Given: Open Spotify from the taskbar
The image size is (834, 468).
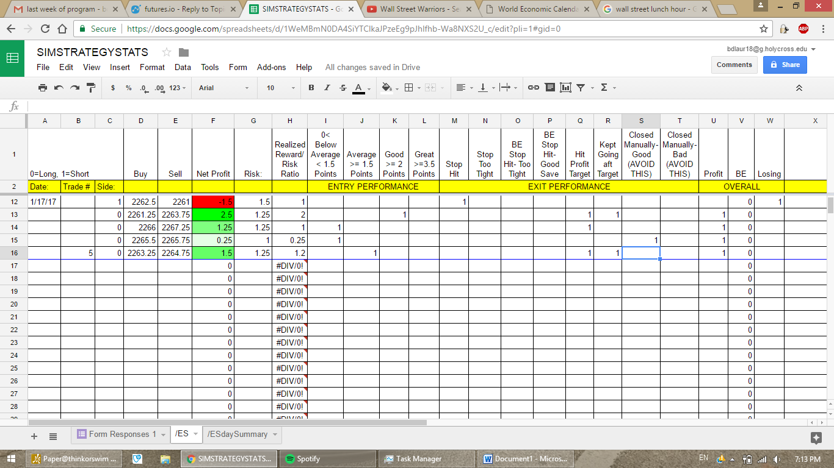Looking at the screenshot, I should pyautogui.click(x=328, y=459).
